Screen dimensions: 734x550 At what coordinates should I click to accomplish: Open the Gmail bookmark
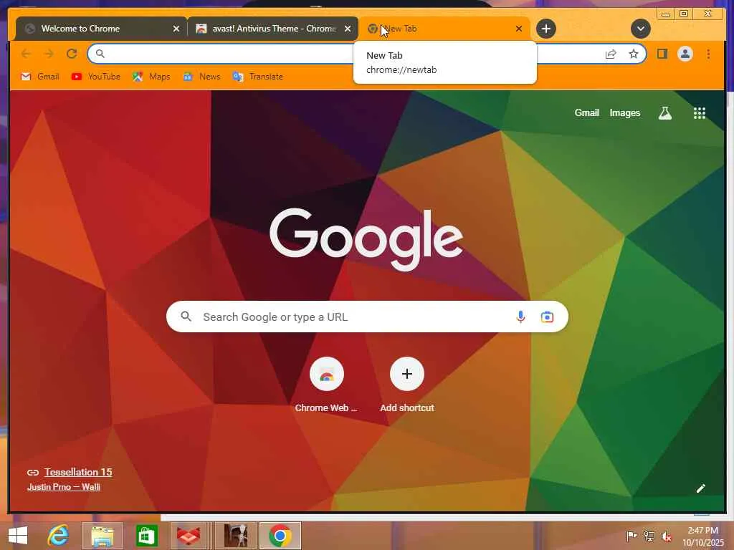click(40, 76)
